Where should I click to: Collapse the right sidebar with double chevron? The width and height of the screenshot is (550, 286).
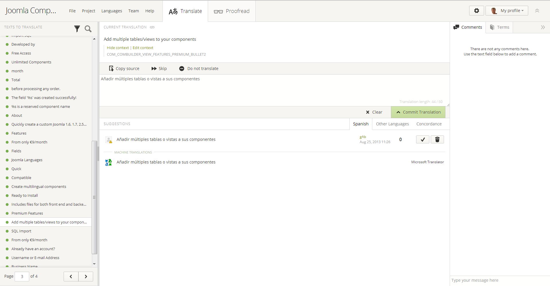(543, 27)
